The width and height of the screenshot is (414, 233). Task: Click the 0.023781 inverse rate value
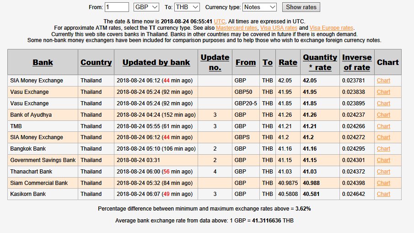click(x=354, y=81)
